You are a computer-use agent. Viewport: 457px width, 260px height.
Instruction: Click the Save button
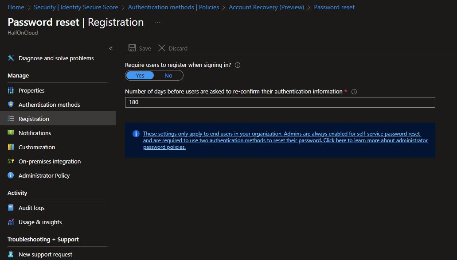(140, 48)
